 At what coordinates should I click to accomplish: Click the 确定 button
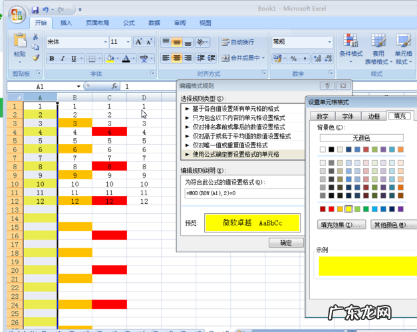pyautogui.click(x=286, y=243)
